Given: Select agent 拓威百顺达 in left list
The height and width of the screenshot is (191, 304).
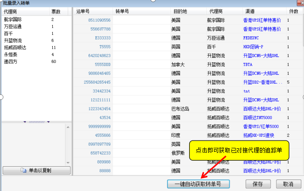Looking at the screenshot, I should pos(16,47).
